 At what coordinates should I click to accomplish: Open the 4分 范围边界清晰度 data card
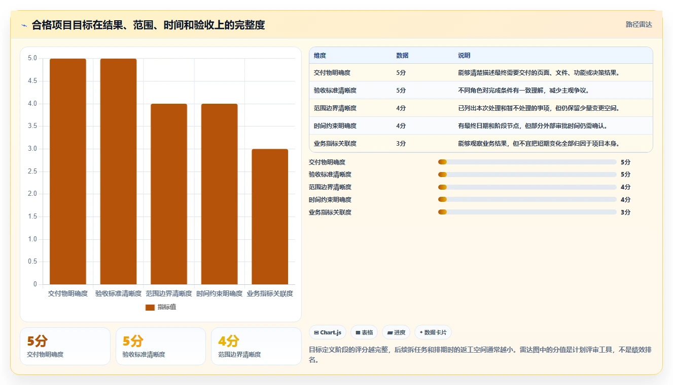tap(256, 346)
